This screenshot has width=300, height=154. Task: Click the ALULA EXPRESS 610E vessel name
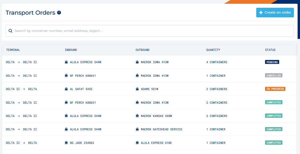[156, 143]
